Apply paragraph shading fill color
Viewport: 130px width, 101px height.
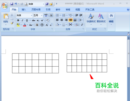[x=57, y=25]
